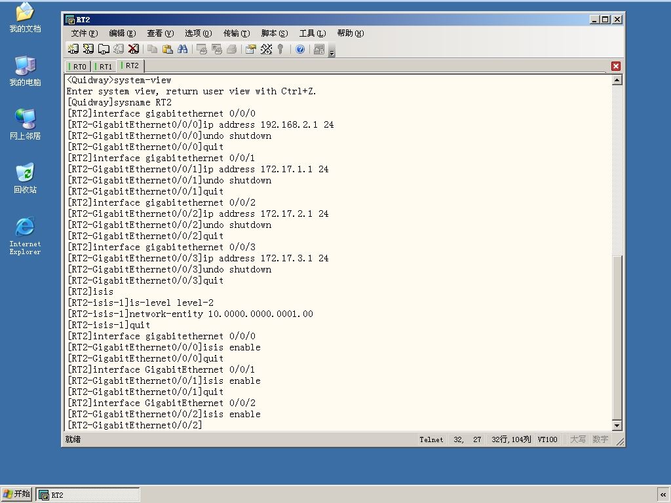
Task: Open Session Options from the toolbar
Action: point(251,49)
